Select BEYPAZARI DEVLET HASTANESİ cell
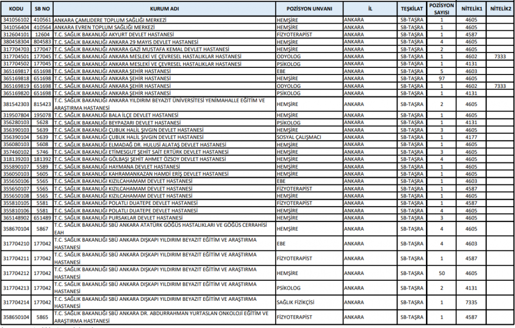Screen dimensions: 515x328 [164, 123]
